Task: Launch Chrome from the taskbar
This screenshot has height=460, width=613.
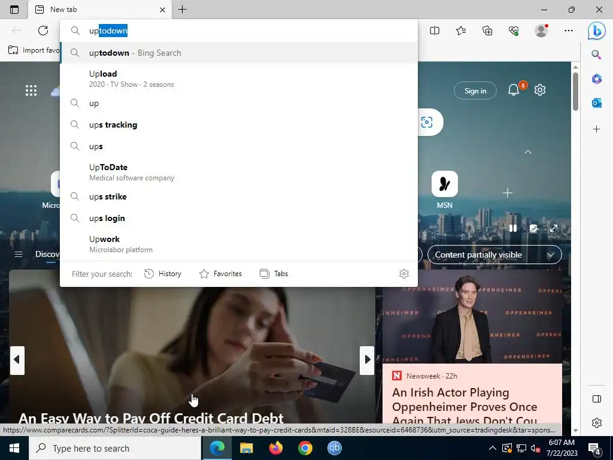Action: [x=305, y=448]
